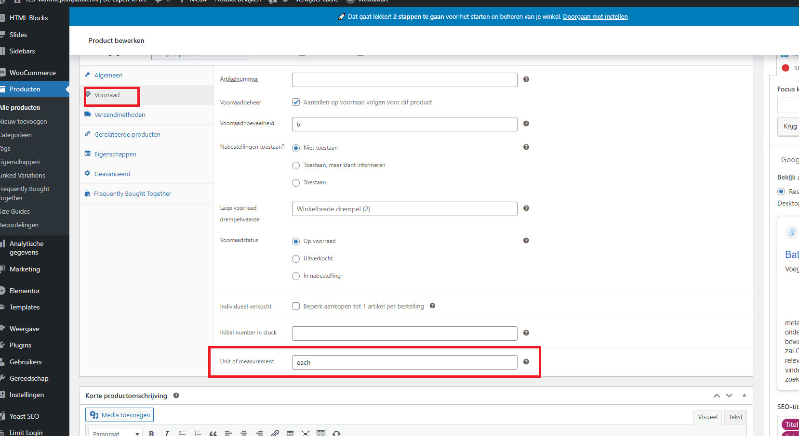Insert a blockquote in the editor
The image size is (799, 436).
pos(213,433)
